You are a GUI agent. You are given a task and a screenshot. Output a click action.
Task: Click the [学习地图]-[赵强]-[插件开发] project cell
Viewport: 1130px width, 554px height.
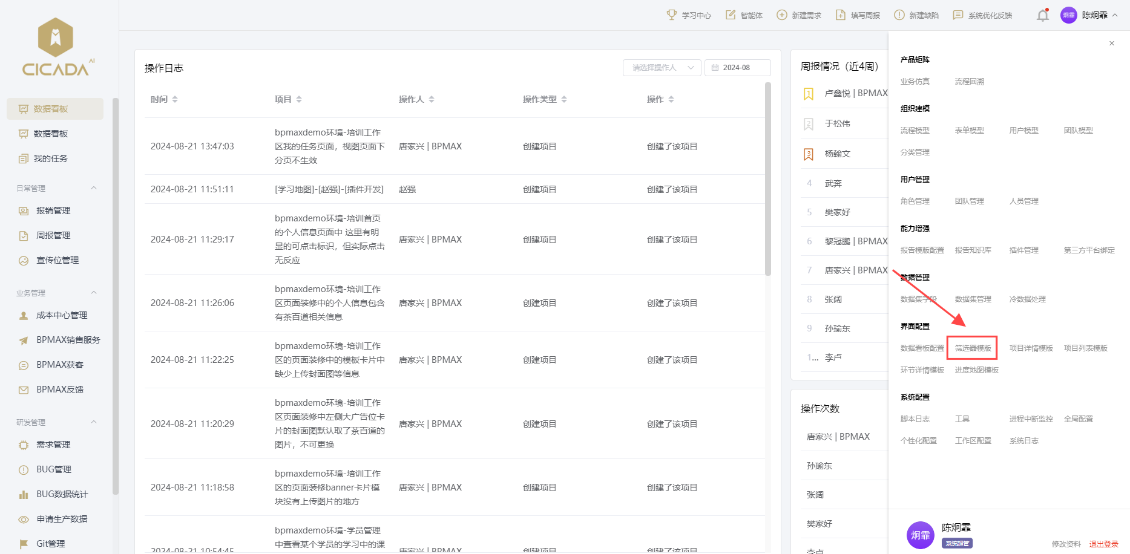click(x=329, y=189)
